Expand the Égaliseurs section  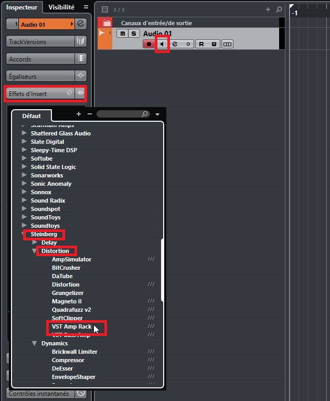pos(40,76)
